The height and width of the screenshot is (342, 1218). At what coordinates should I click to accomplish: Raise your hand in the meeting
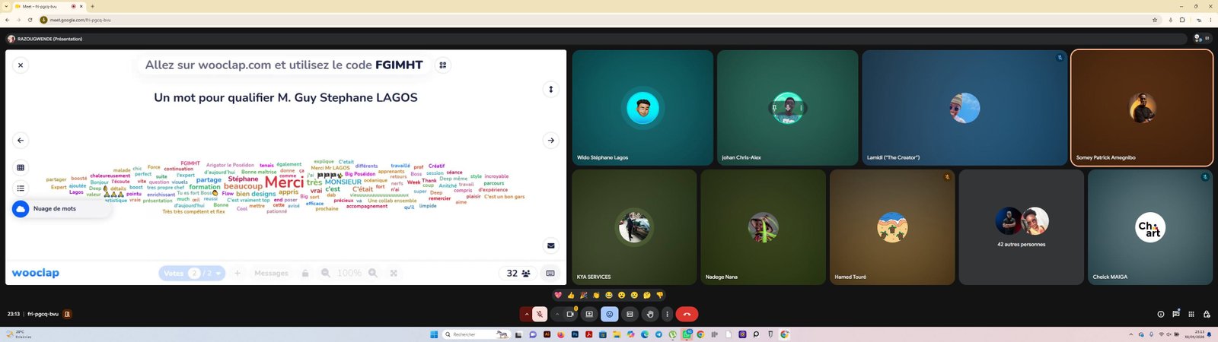[x=649, y=314]
